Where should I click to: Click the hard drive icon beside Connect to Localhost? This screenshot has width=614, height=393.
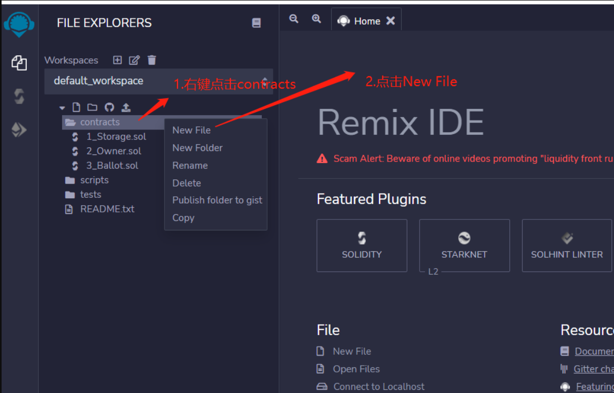[x=322, y=387]
